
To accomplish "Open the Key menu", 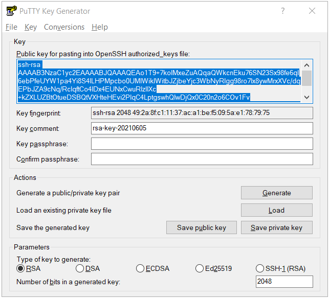I will pos(31,27).
